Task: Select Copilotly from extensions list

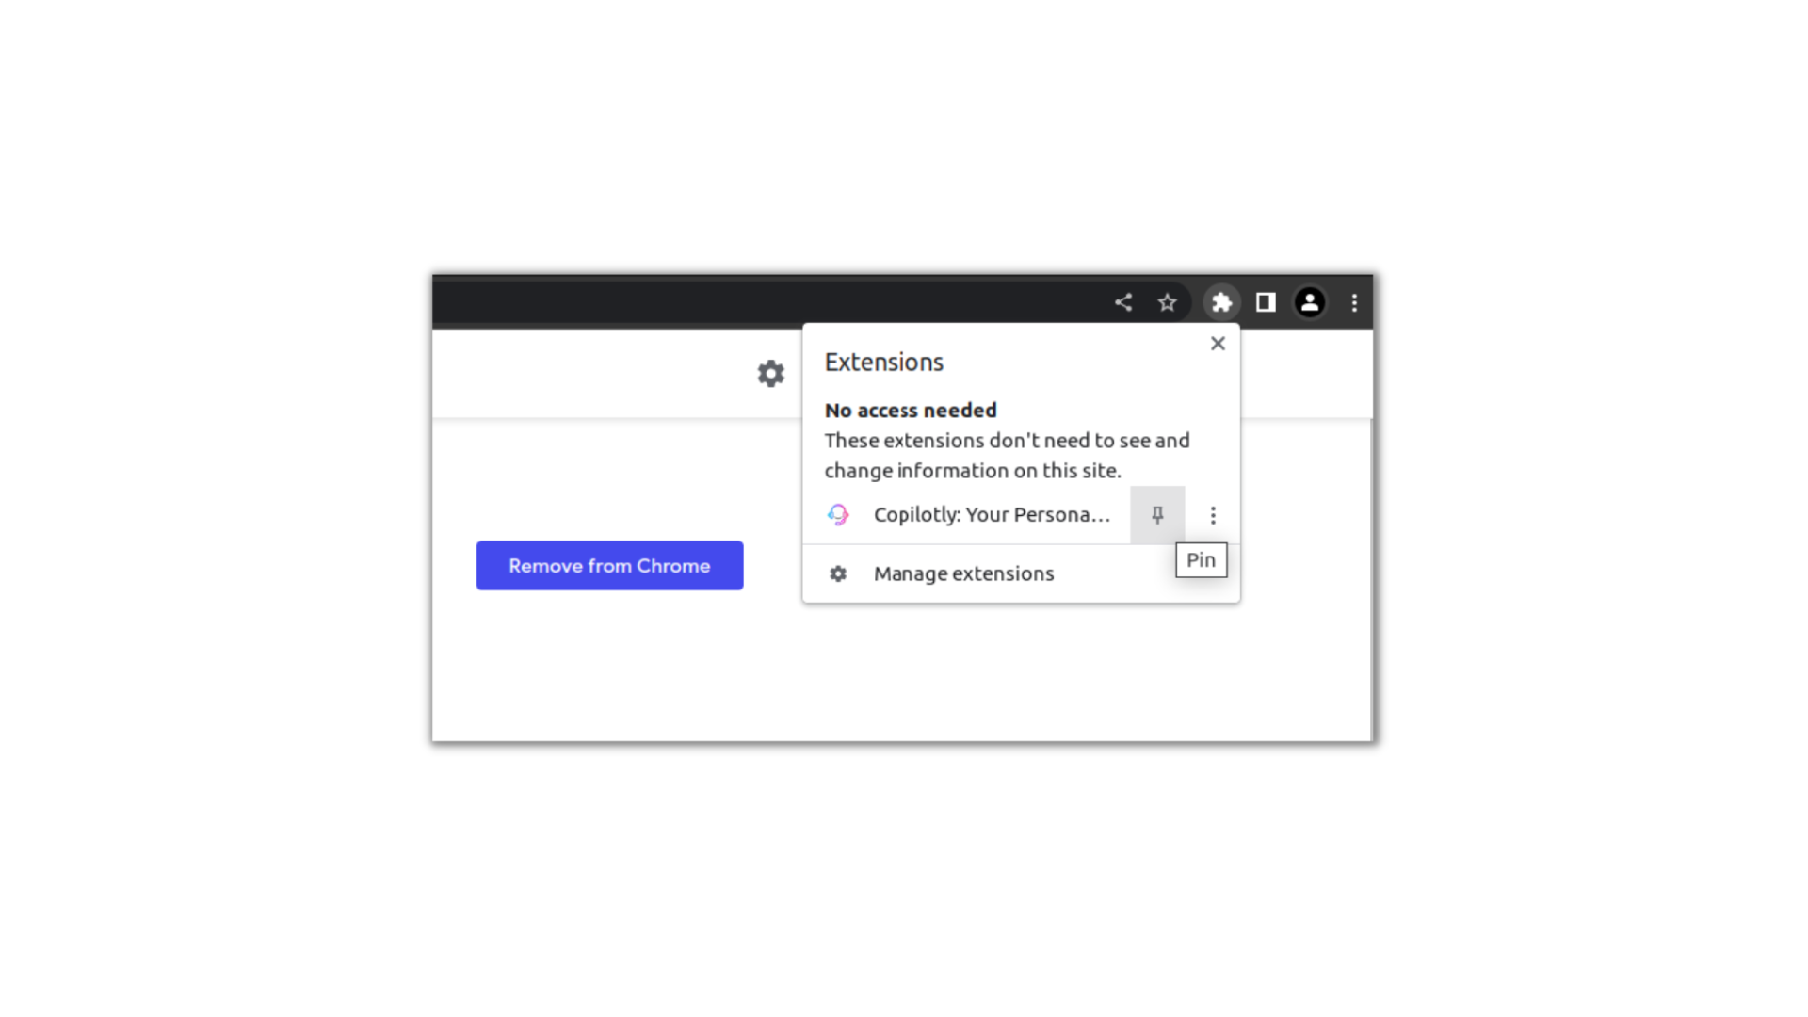Action: [x=991, y=513]
